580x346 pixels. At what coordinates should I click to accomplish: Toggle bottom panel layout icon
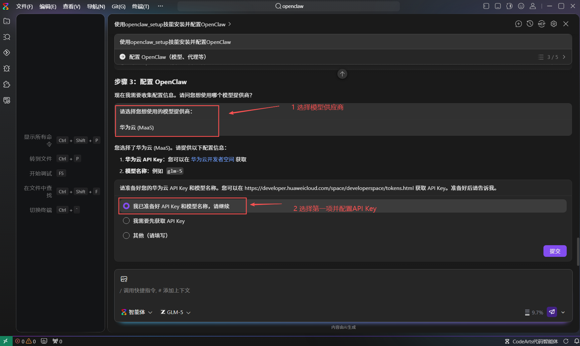tap(498, 6)
